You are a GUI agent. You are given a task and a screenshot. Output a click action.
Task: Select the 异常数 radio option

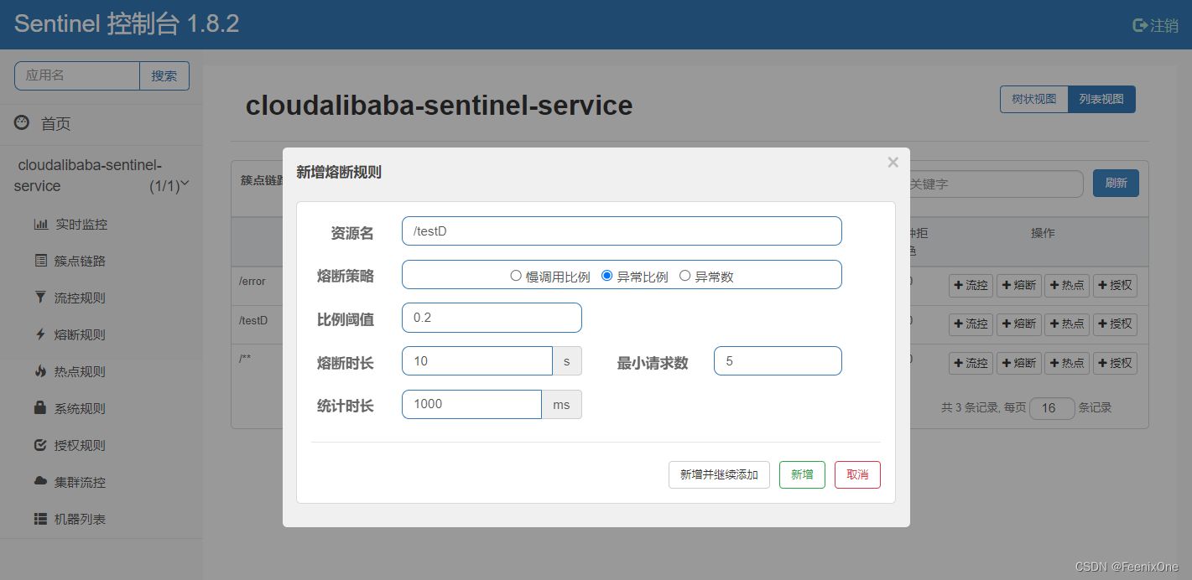coord(684,276)
